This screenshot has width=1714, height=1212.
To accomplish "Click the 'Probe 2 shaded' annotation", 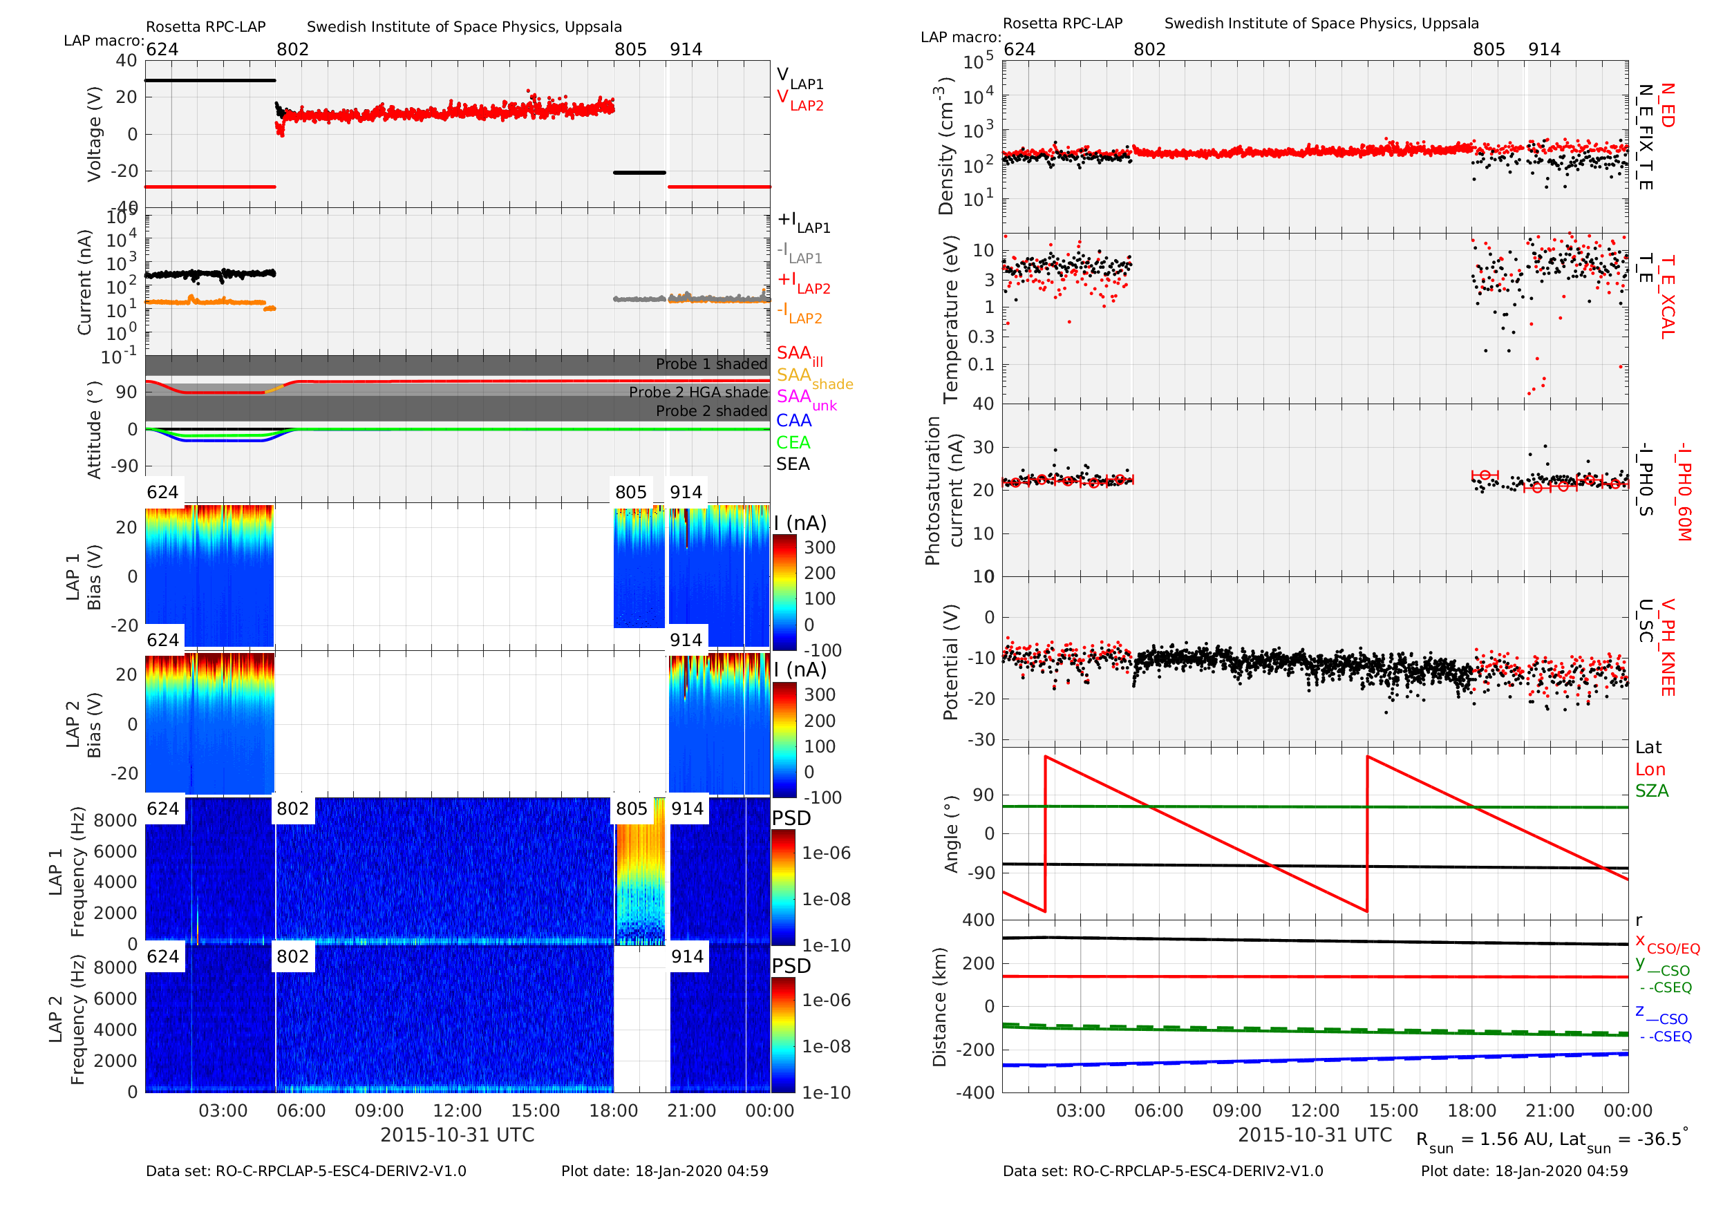I will point(711,411).
